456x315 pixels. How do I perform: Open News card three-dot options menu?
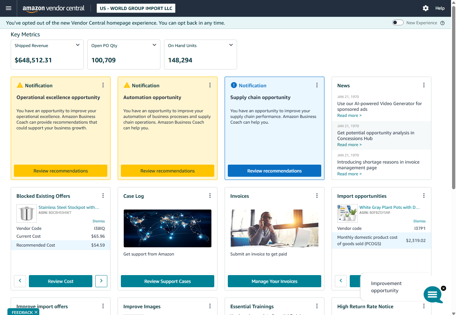coord(424,85)
